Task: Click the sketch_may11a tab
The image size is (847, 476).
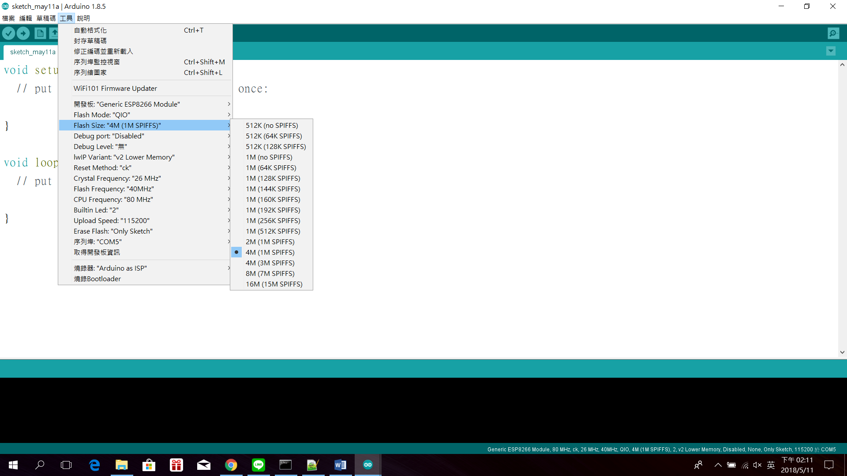Action: 33,52
